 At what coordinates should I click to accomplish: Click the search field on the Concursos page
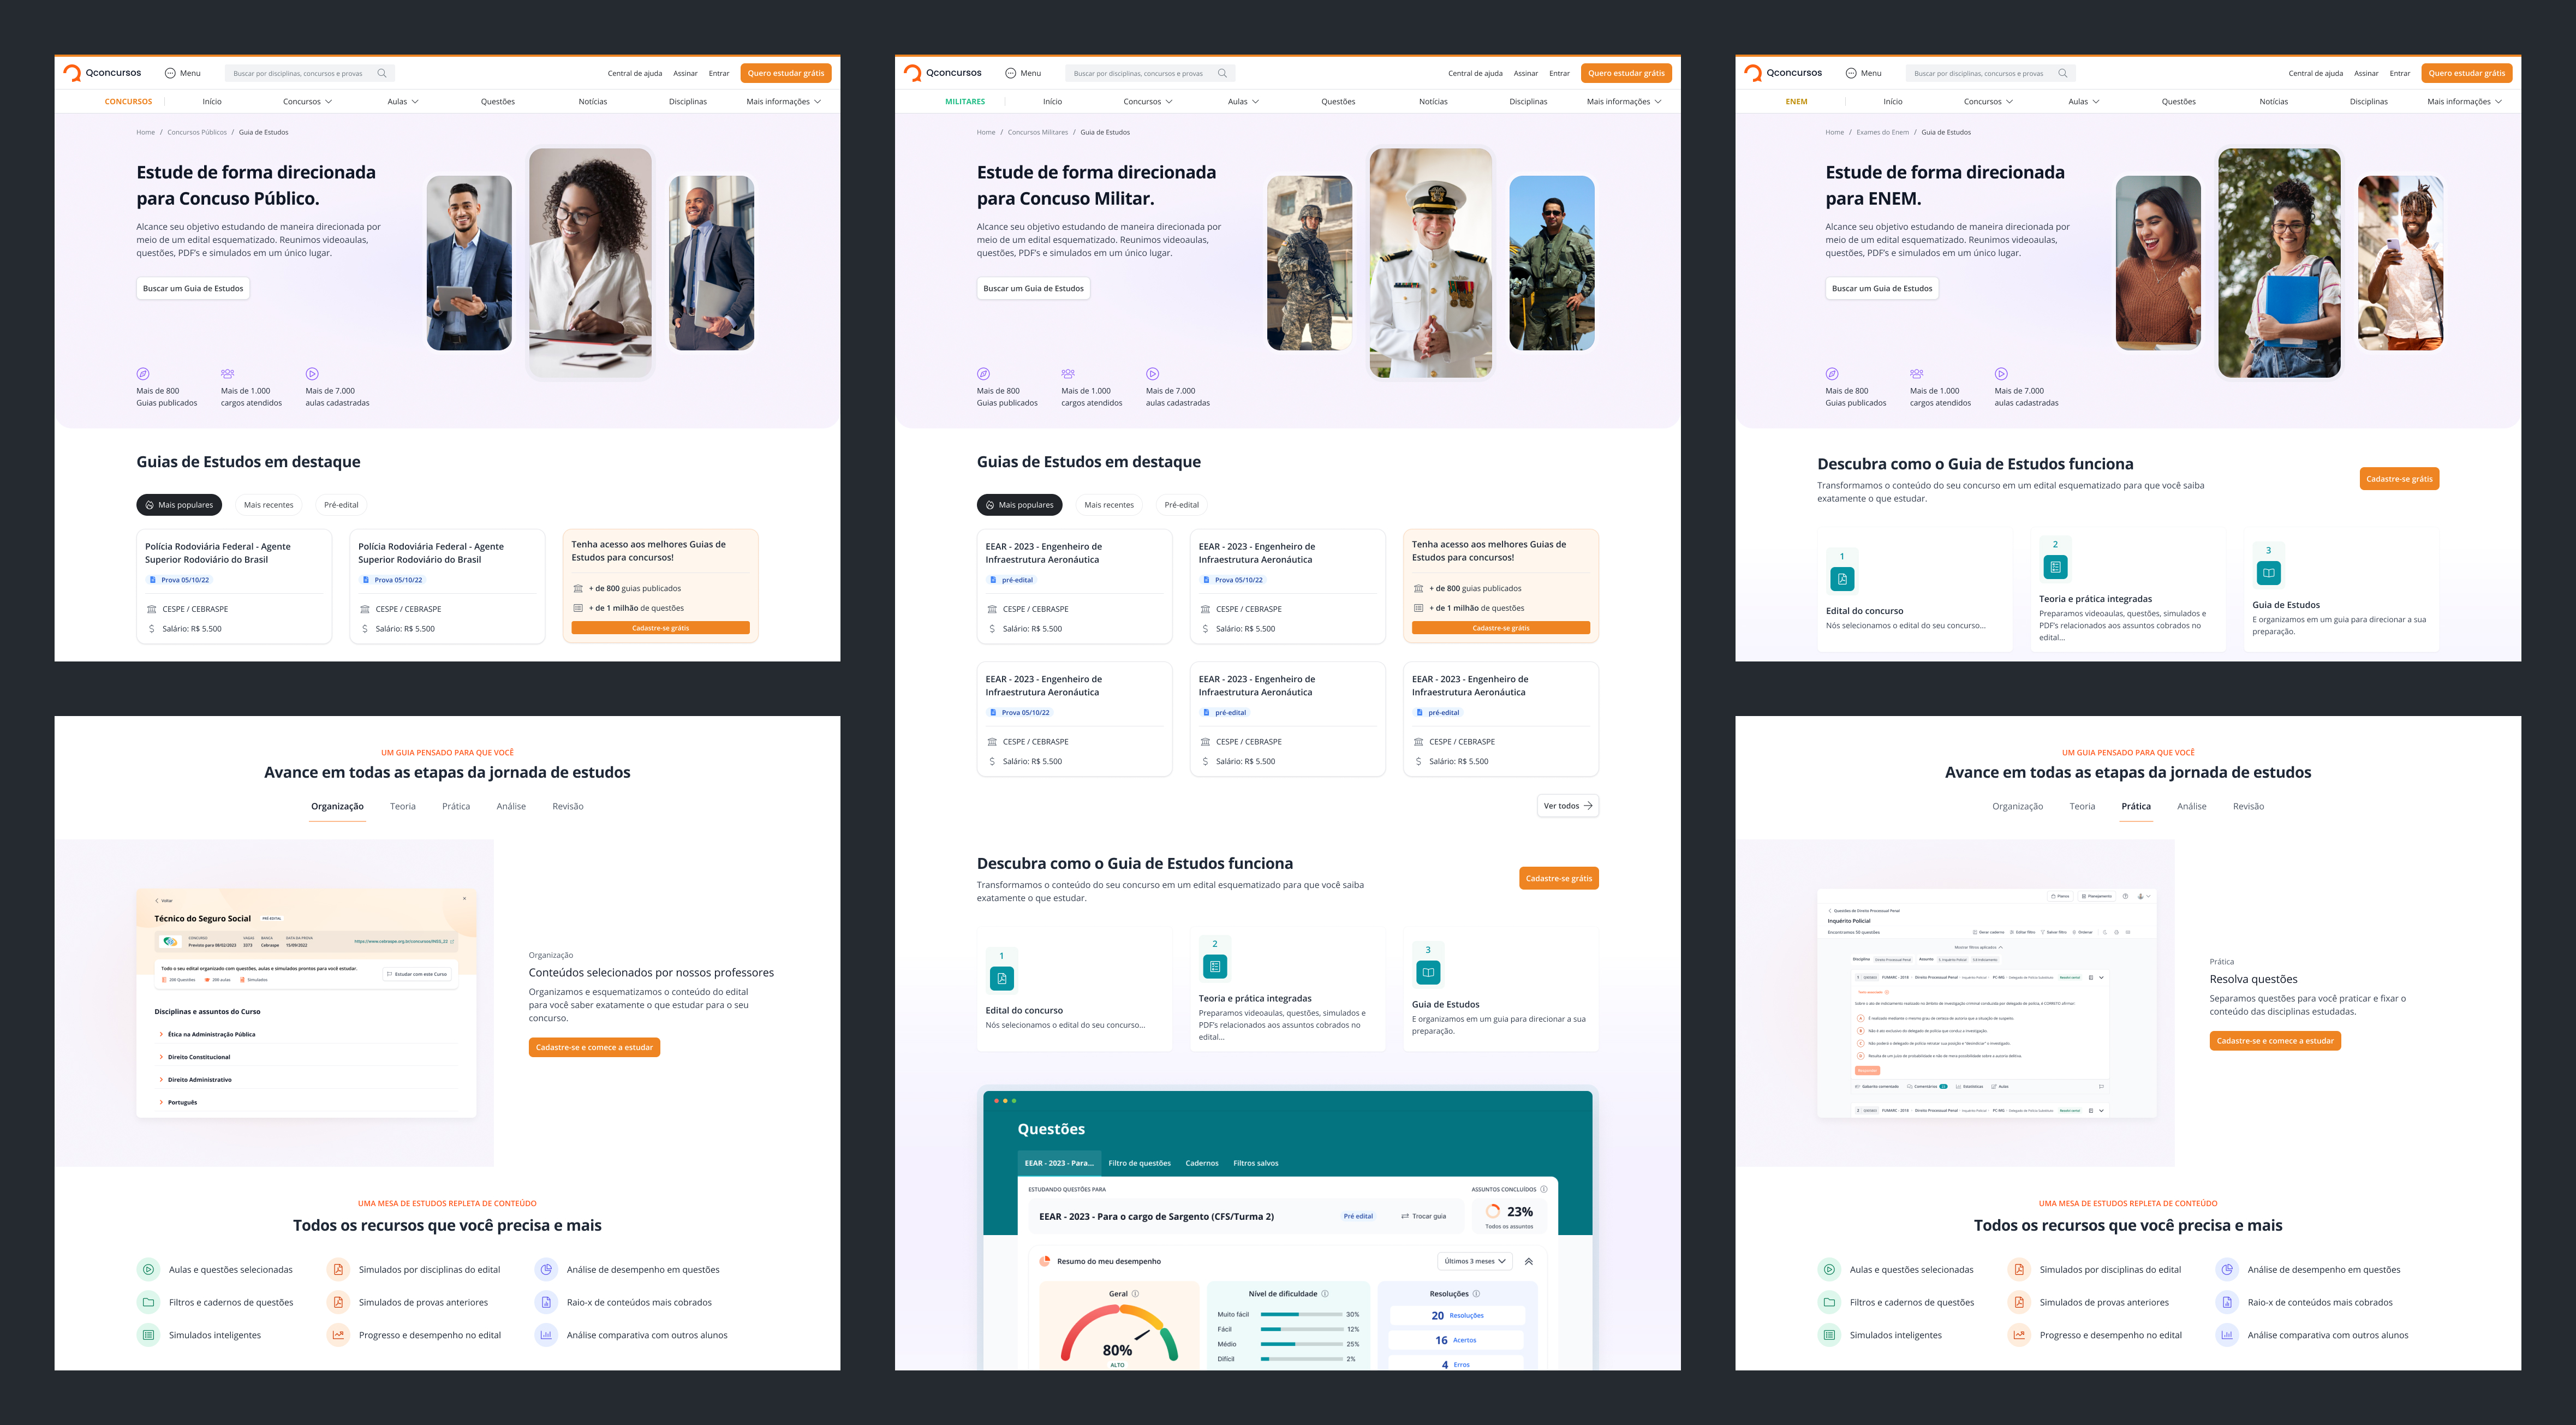tap(298, 73)
